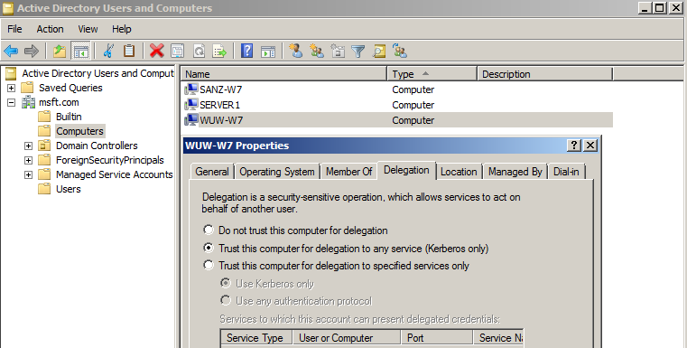Create a new organizational unit icon

point(338,52)
